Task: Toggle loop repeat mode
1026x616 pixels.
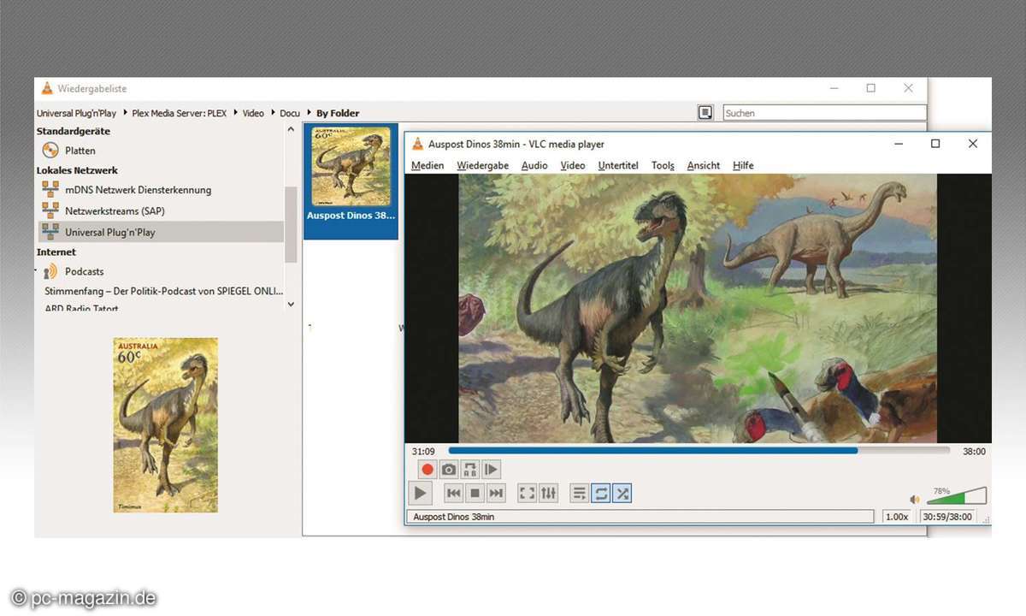Action: pyautogui.click(x=601, y=493)
